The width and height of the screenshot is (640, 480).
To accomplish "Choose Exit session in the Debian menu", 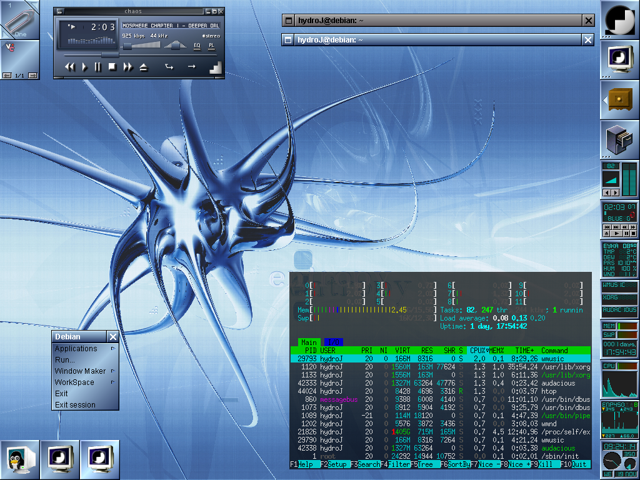I will tap(75, 405).
